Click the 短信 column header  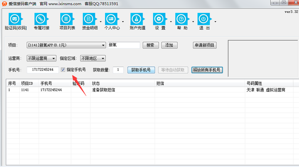point(200,83)
